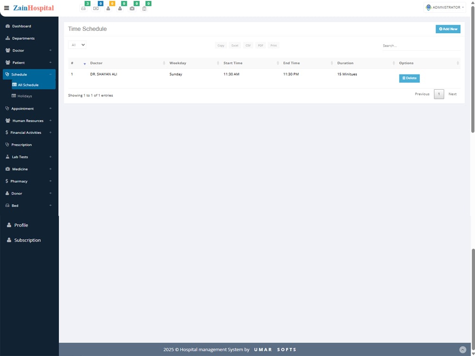Focus the table Search field
Viewport: 475px width, 356px height.
click(x=420, y=46)
